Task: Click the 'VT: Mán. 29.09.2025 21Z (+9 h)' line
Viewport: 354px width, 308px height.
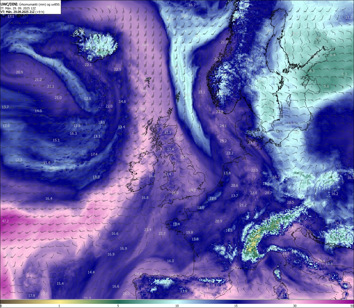Action: (x=22, y=12)
